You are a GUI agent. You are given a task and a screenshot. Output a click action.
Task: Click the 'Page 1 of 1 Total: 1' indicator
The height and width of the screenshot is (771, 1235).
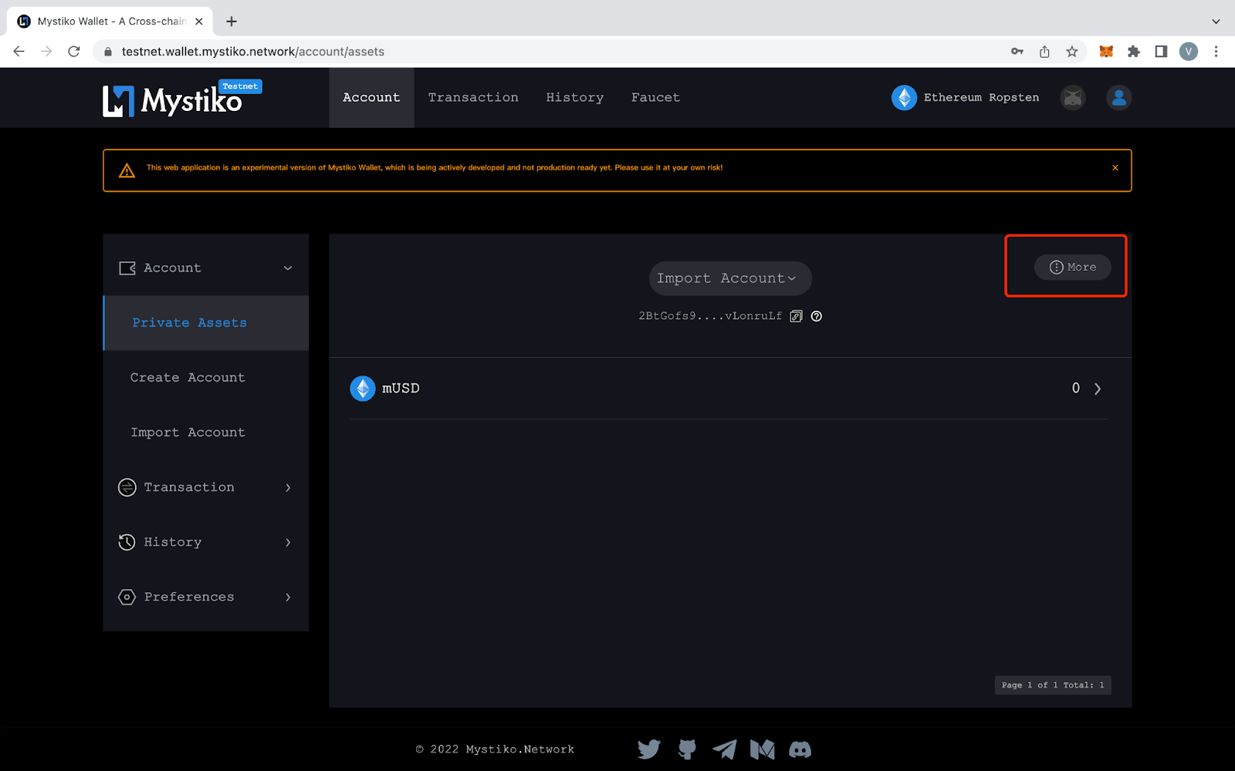(1053, 685)
